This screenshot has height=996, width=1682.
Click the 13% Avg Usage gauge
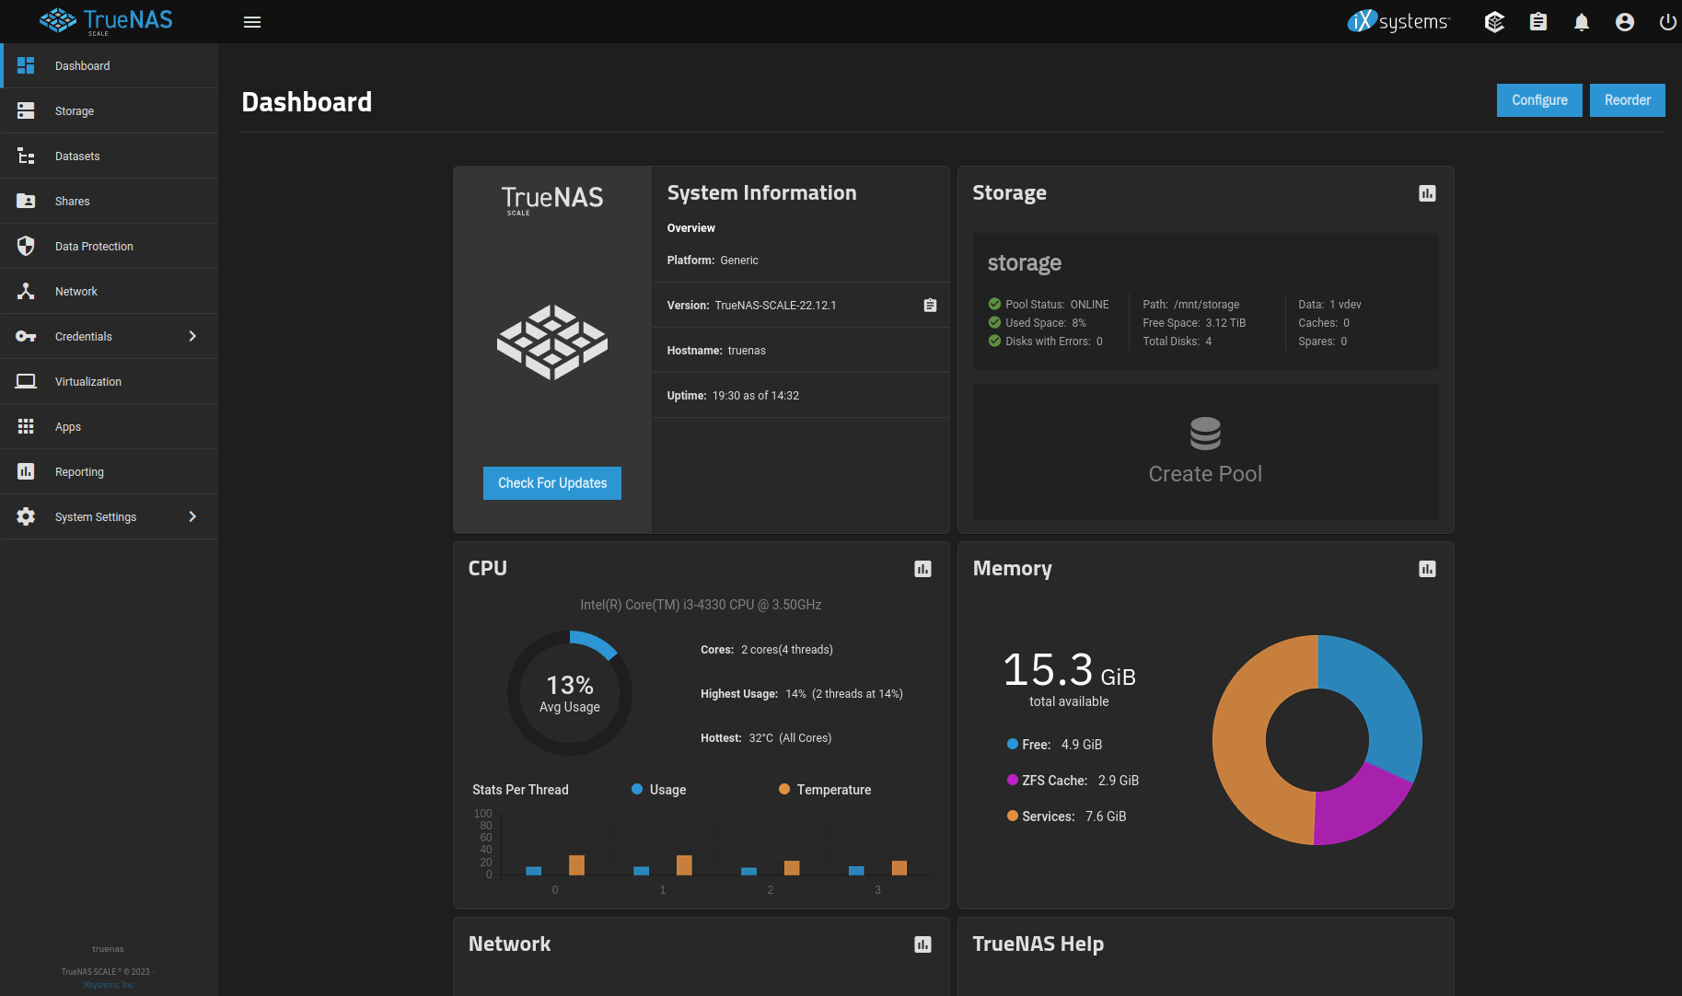pyautogui.click(x=570, y=693)
